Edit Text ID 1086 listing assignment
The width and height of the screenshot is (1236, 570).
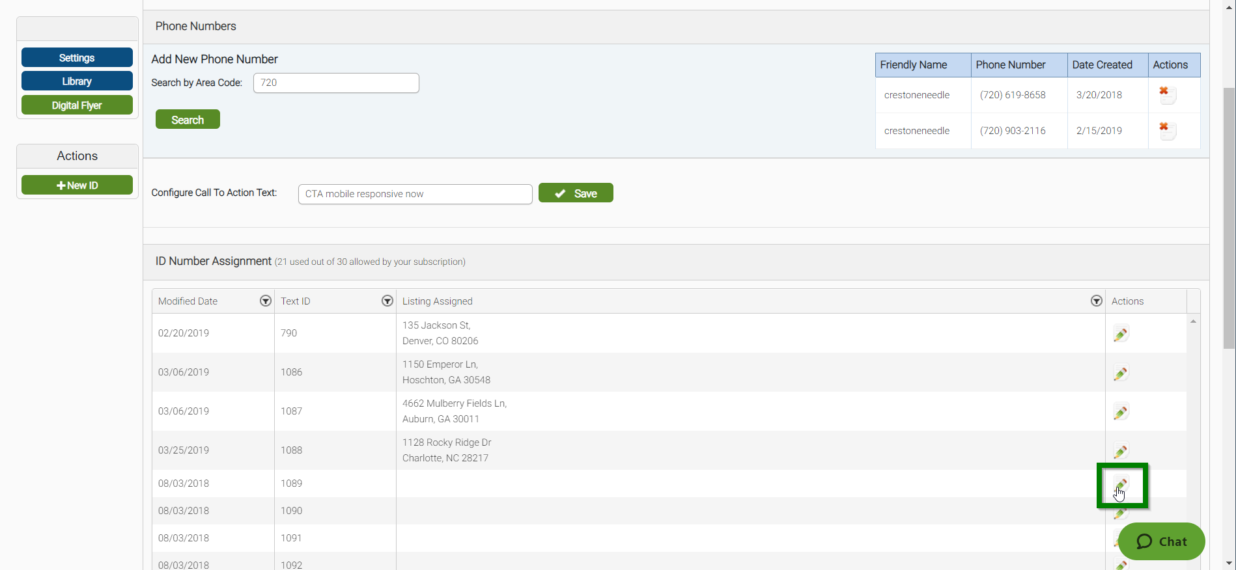1120,373
